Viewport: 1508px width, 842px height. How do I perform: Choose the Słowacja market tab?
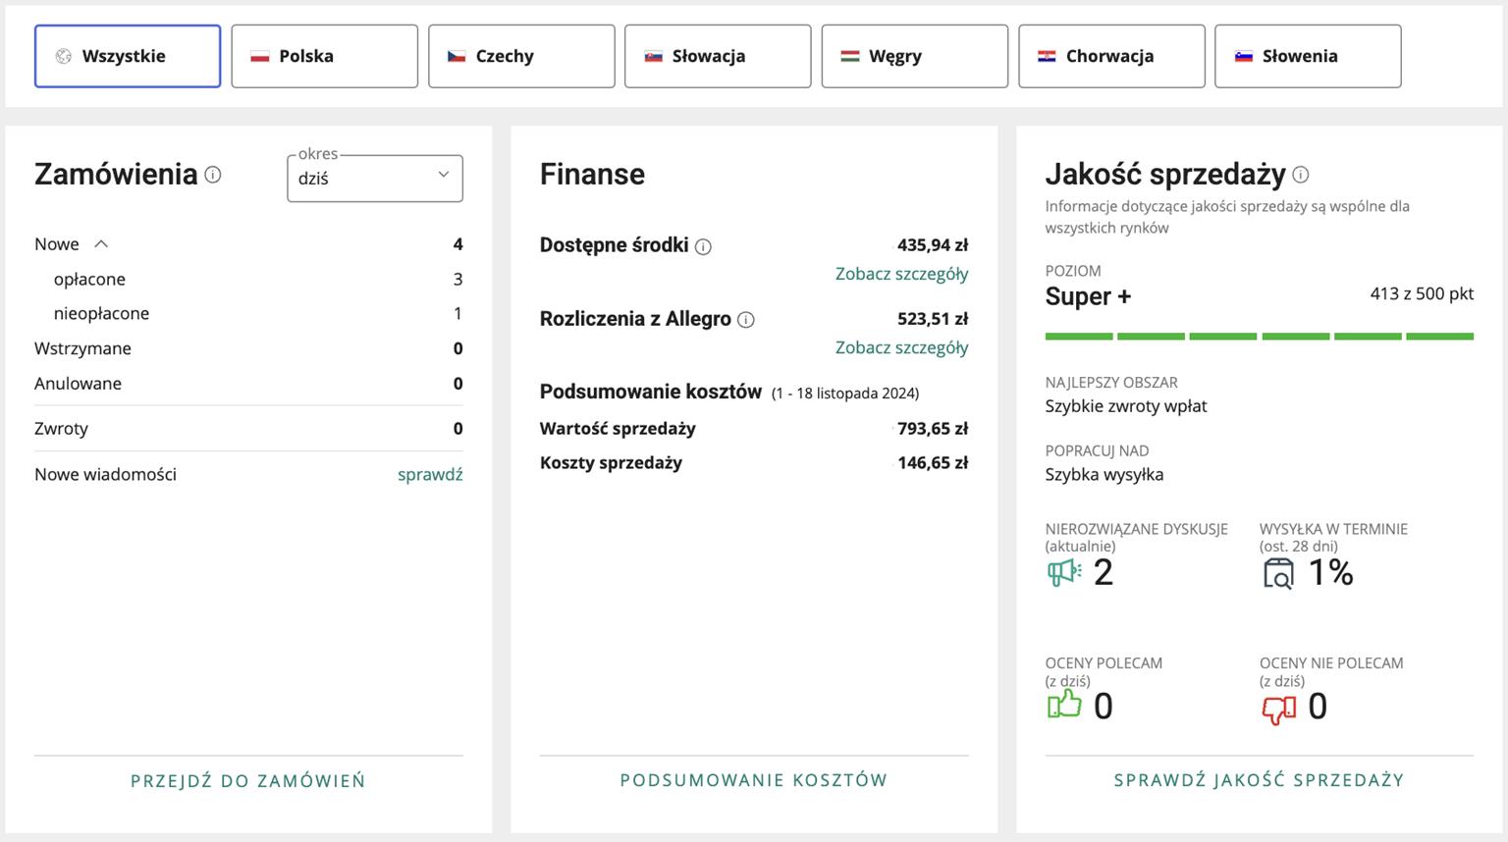718,56
